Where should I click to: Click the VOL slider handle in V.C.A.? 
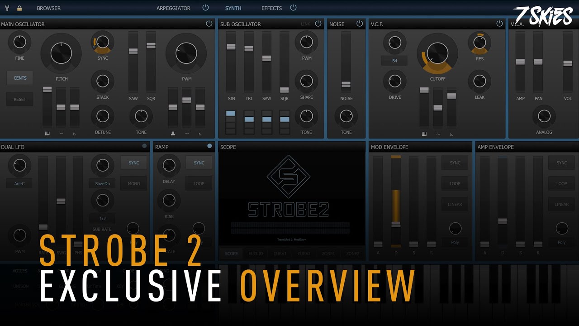pyautogui.click(x=568, y=63)
